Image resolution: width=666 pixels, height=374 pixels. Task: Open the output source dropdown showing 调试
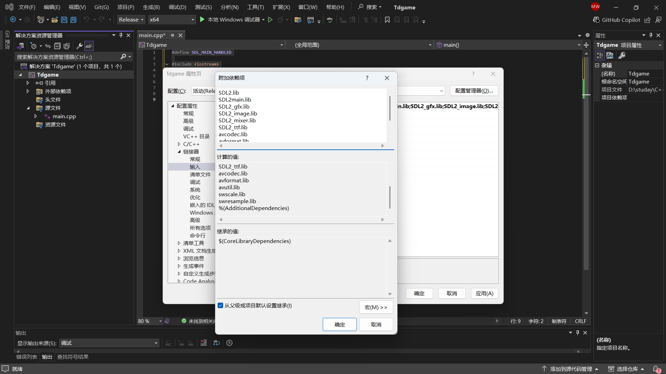(109, 343)
